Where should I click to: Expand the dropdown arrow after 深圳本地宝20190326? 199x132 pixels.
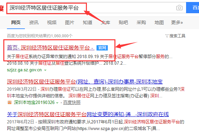click(x=57, y=103)
